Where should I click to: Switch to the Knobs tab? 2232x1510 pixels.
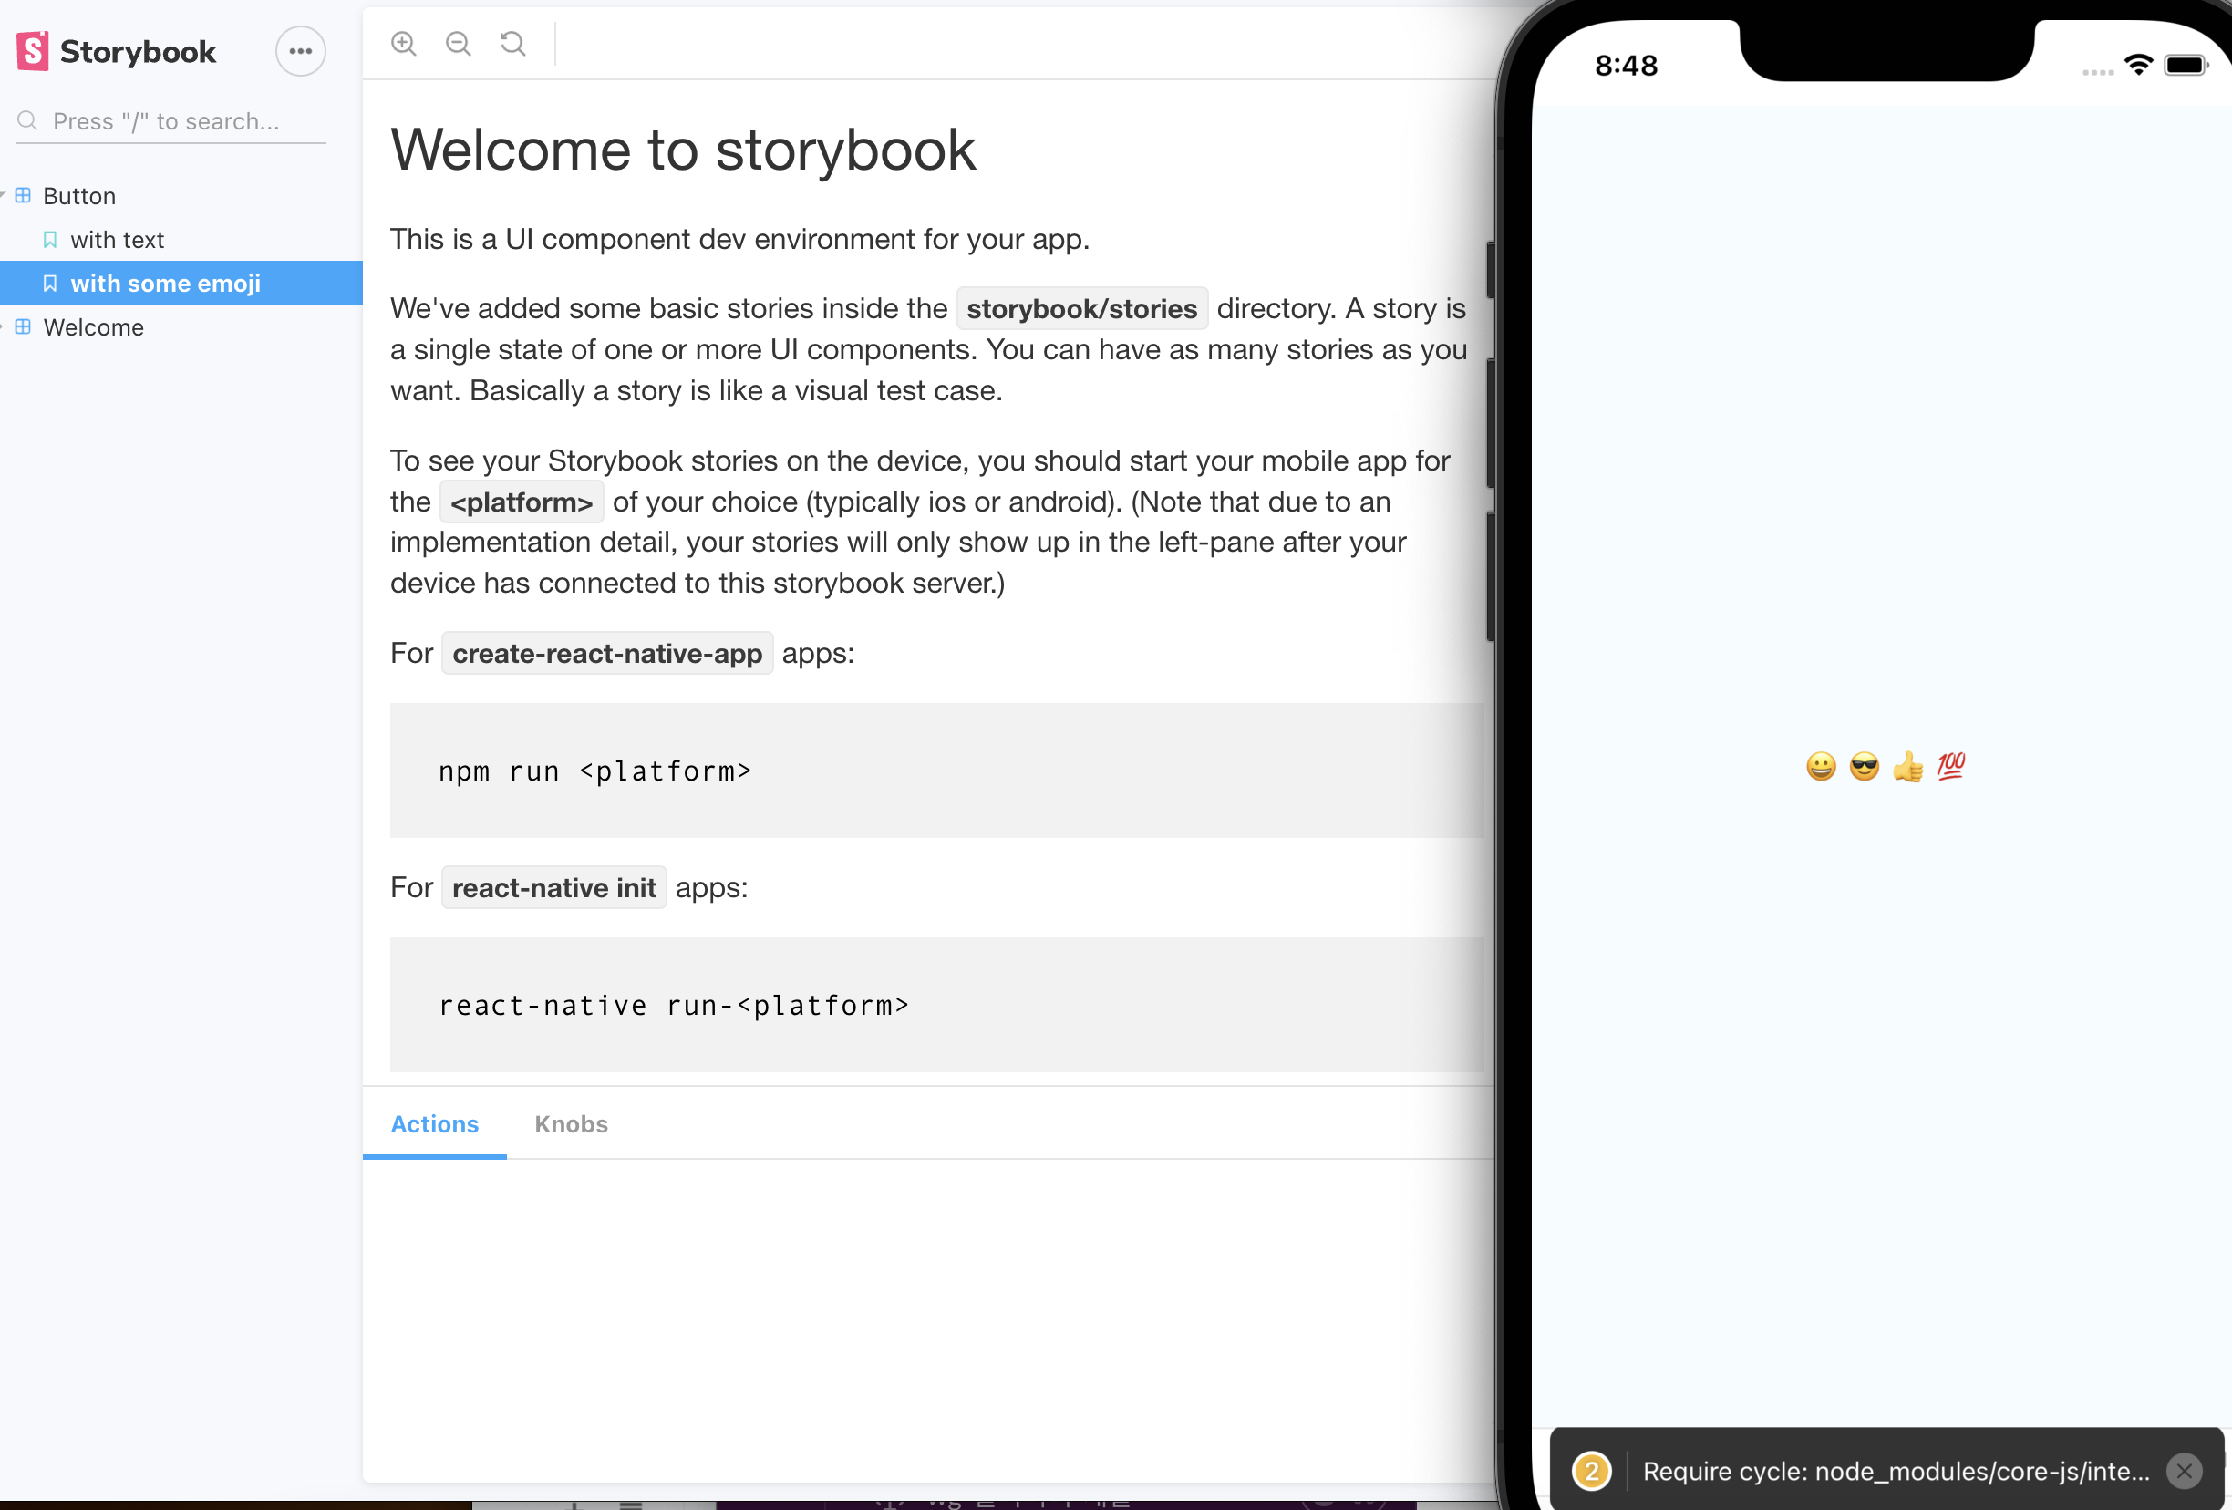point(571,1124)
